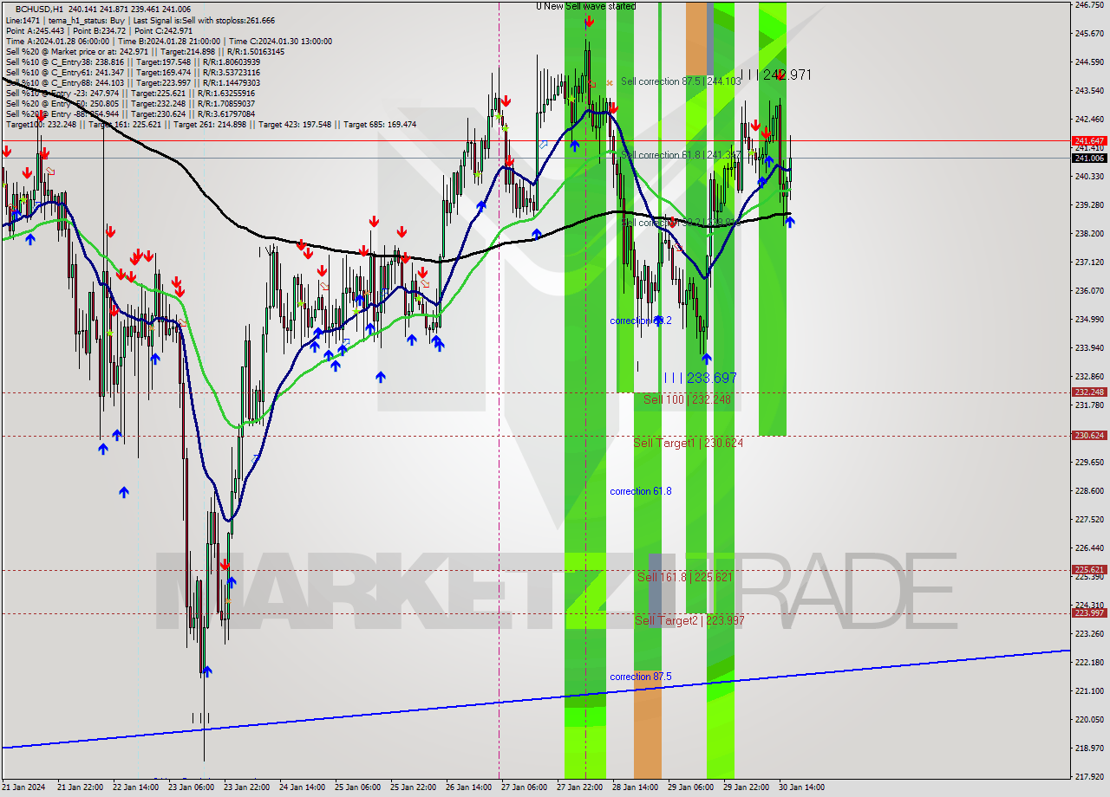Click 'Sell Target1 | 230.624' label

pyautogui.click(x=688, y=443)
